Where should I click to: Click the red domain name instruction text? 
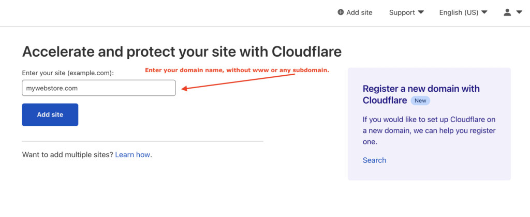(237, 70)
